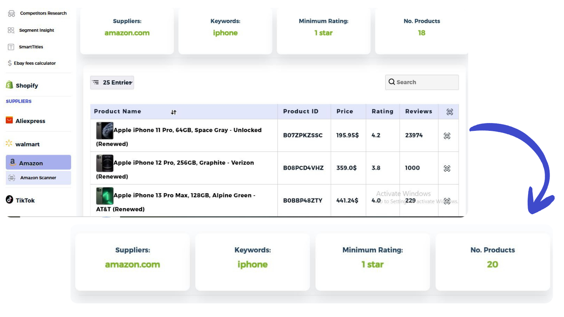
Task: Click Apple iPhone 11 Pro product name
Action: [x=179, y=137]
